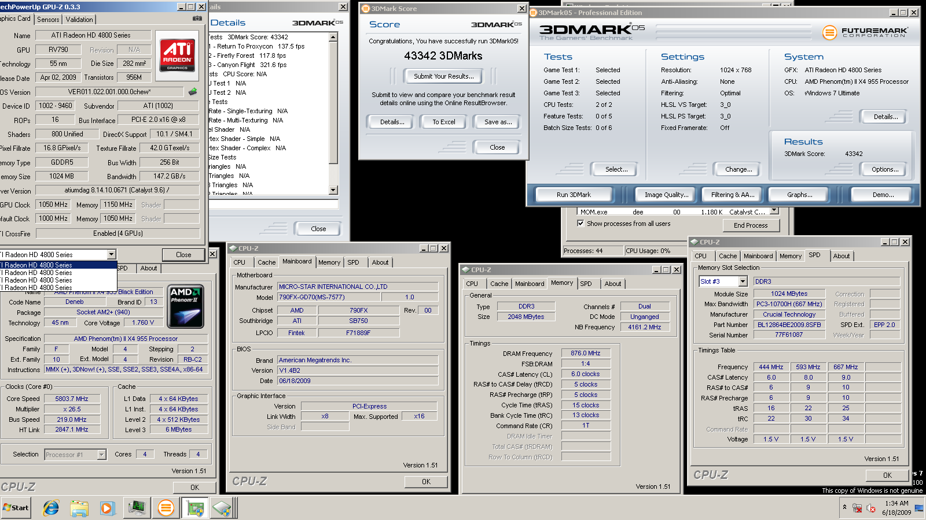Choose the highlighted Radeon HD 4800 list entry
The width and height of the screenshot is (926, 520).
58,265
